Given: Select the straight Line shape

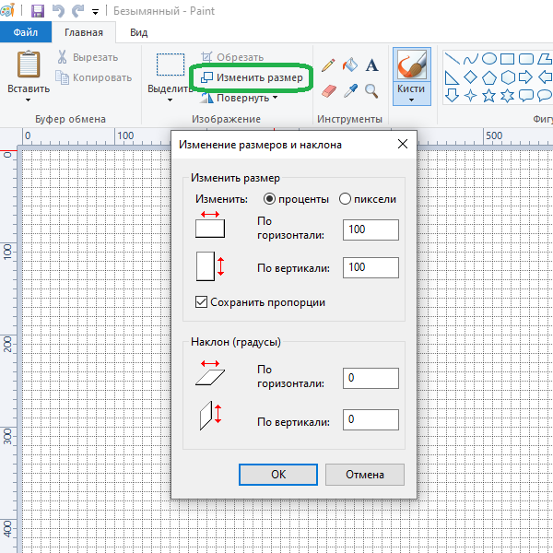Looking at the screenshot, I should point(452,59).
